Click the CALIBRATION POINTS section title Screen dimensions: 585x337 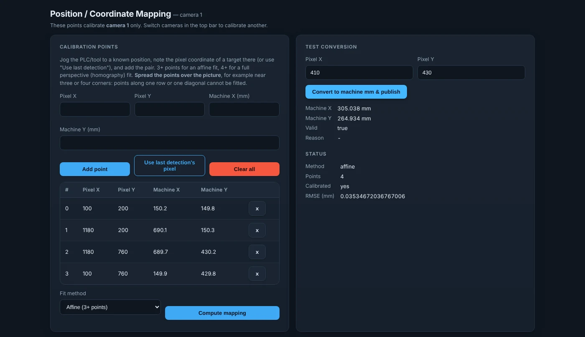[x=89, y=47]
